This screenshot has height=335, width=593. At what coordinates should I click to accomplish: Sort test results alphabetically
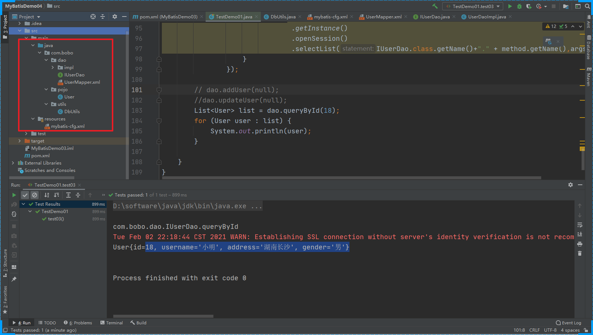tap(47, 195)
